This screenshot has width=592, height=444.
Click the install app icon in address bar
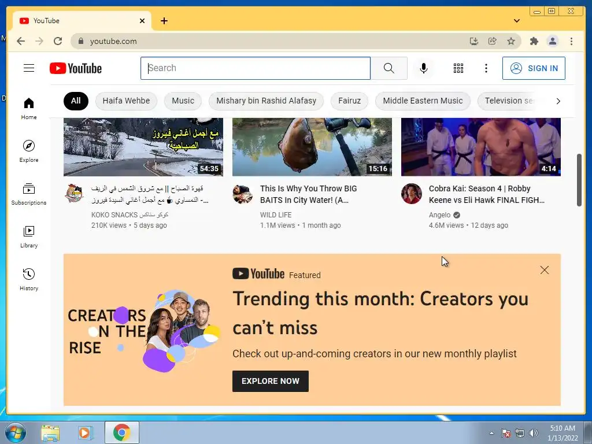tap(474, 41)
